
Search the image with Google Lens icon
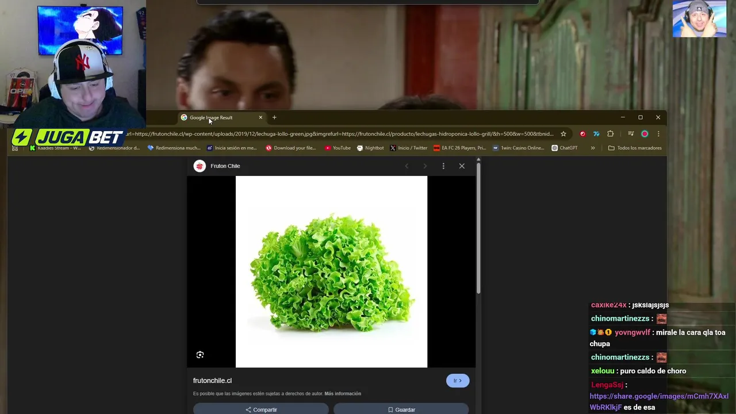(x=200, y=355)
